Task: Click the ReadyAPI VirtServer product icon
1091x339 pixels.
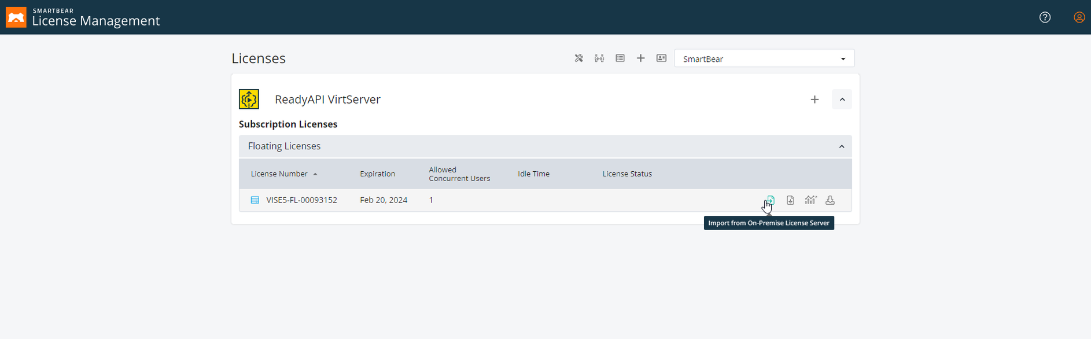Action: coord(249,100)
